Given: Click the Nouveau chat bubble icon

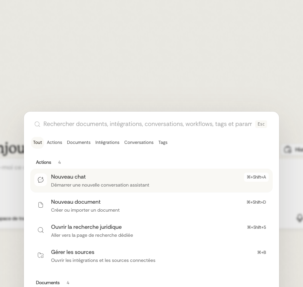Looking at the screenshot, I should click(41, 180).
